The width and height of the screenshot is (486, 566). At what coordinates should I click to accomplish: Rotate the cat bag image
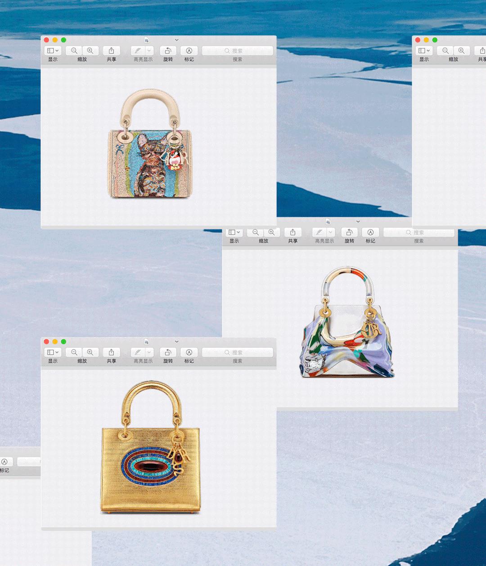[x=168, y=51]
